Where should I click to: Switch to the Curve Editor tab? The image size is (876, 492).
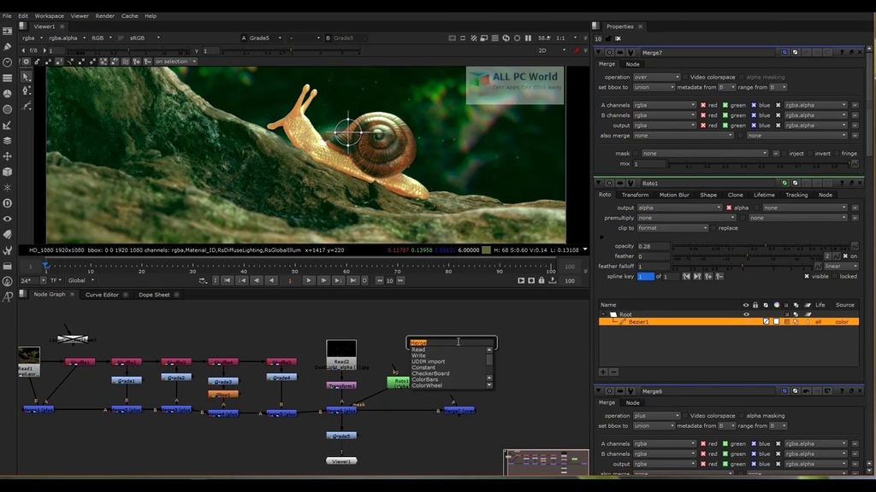coord(103,295)
